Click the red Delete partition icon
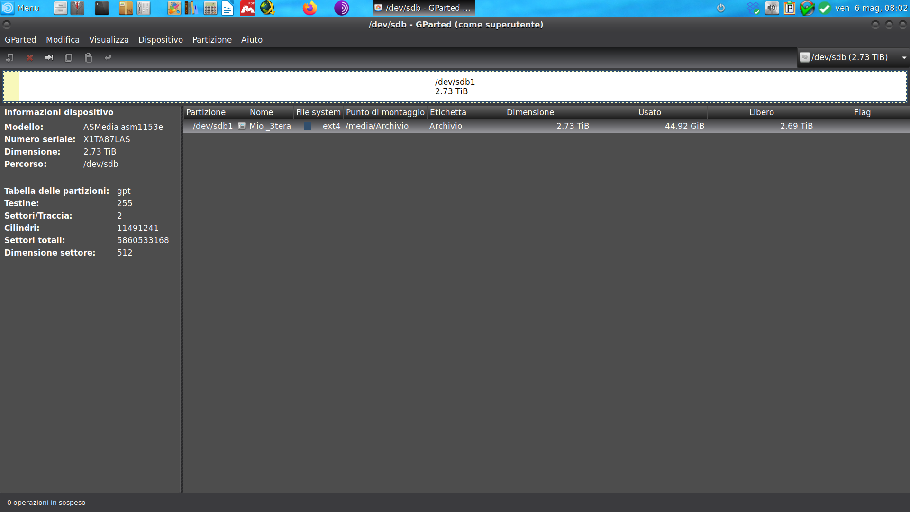 click(29, 57)
